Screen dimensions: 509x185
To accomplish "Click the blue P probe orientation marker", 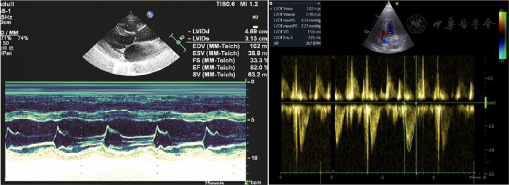I will pos(150,15).
